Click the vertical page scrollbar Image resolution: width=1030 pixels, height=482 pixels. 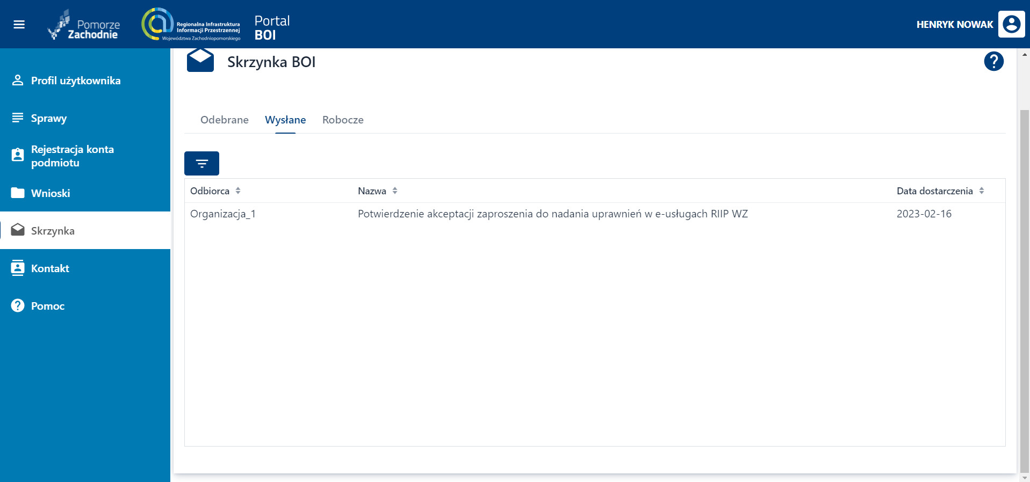click(1024, 290)
